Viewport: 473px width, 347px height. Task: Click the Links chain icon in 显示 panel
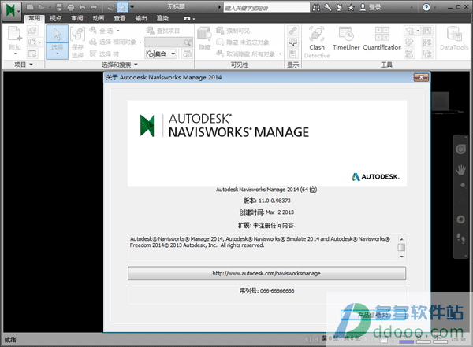(x=292, y=31)
